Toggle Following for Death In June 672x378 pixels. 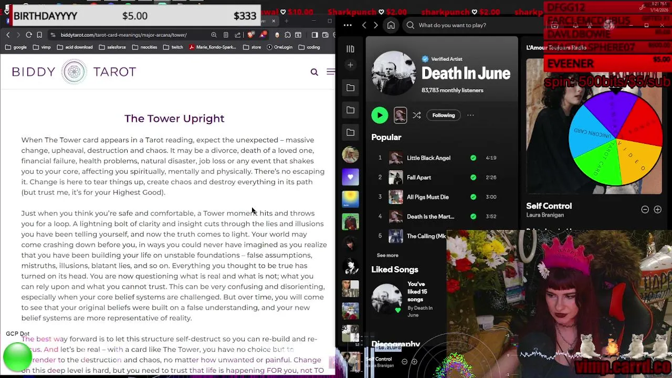coord(444,115)
